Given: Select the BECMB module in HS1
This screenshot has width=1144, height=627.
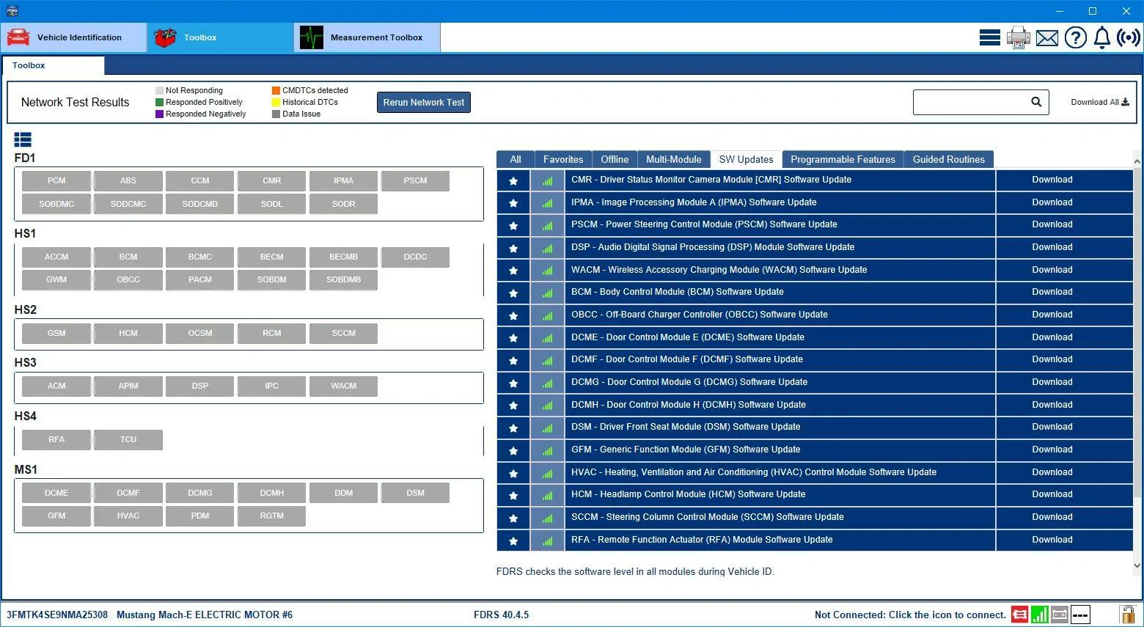Looking at the screenshot, I should tap(344, 257).
